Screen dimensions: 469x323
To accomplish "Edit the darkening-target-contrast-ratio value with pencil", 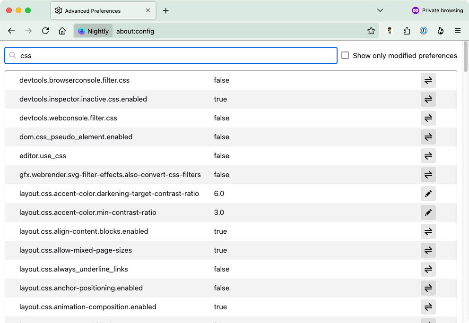I will click(x=428, y=194).
